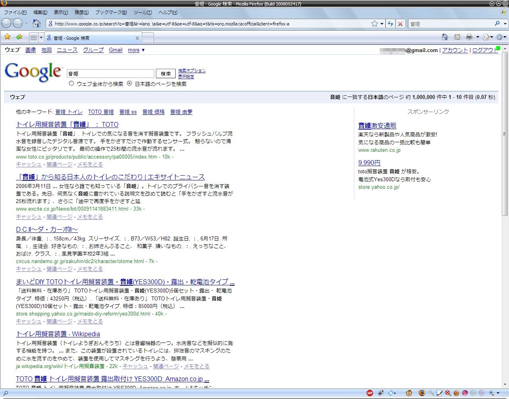The width and height of the screenshot is (509, 399).
Task: Click the red-crossed magnifier status bar icon
Action: pyautogui.click(x=448, y=393)
